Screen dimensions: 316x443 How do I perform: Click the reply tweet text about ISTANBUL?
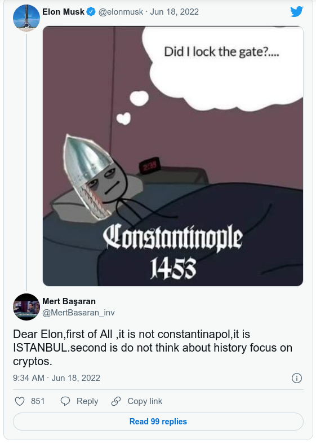(153, 348)
